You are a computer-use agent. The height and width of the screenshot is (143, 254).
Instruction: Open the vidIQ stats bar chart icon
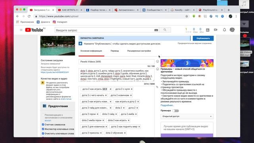[208, 30]
